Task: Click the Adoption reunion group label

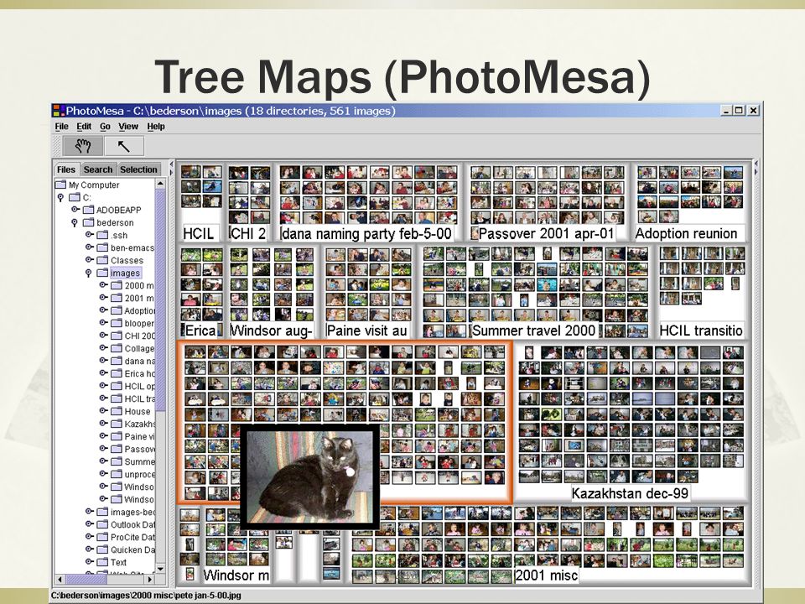Action: pos(687,234)
